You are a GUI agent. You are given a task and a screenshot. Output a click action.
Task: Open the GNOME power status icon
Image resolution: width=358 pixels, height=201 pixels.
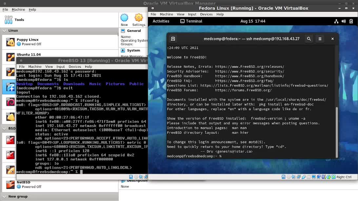(x=351, y=21)
